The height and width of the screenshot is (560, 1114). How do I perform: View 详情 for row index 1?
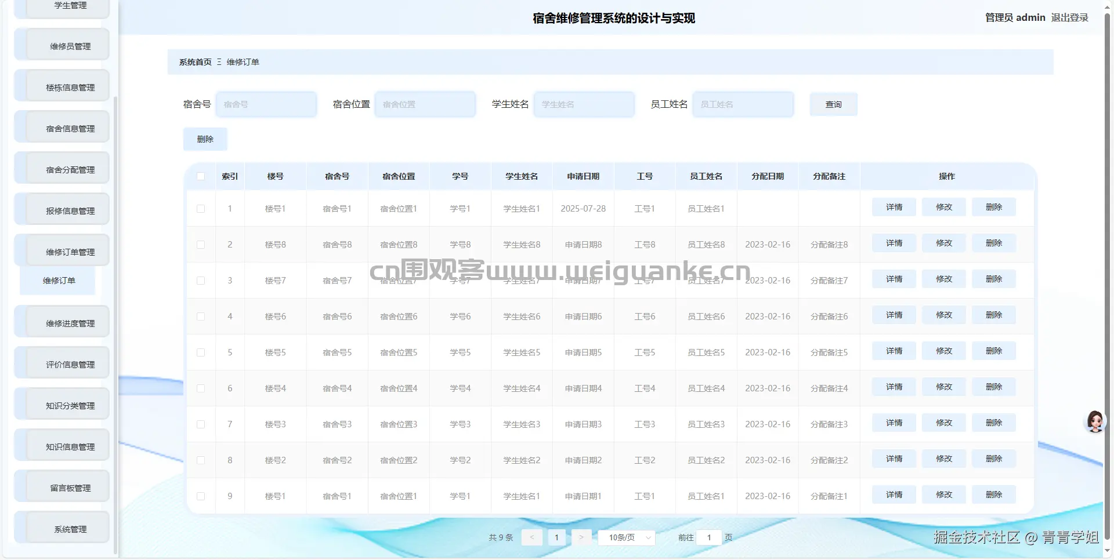point(894,207)
